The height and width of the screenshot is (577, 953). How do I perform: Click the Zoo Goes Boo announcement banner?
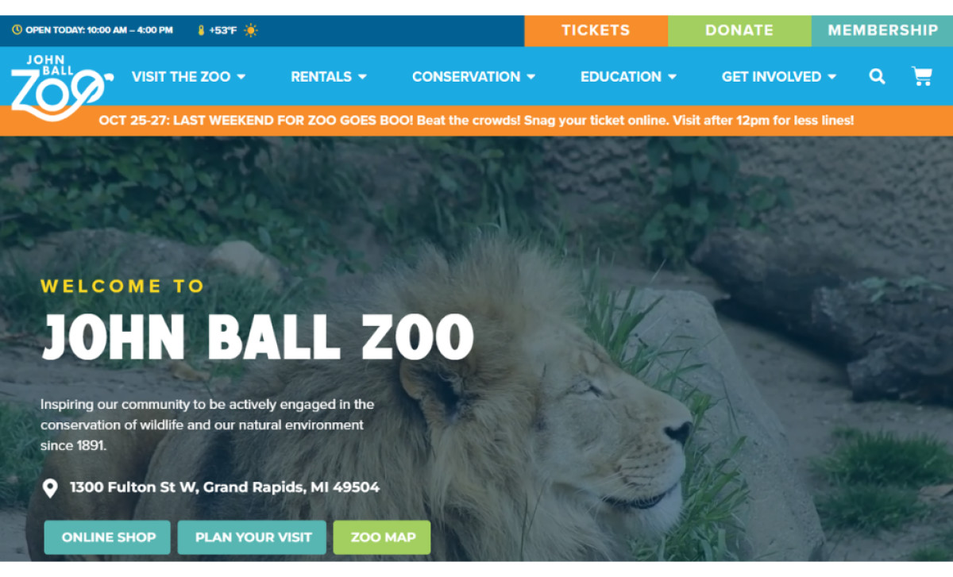476,121
